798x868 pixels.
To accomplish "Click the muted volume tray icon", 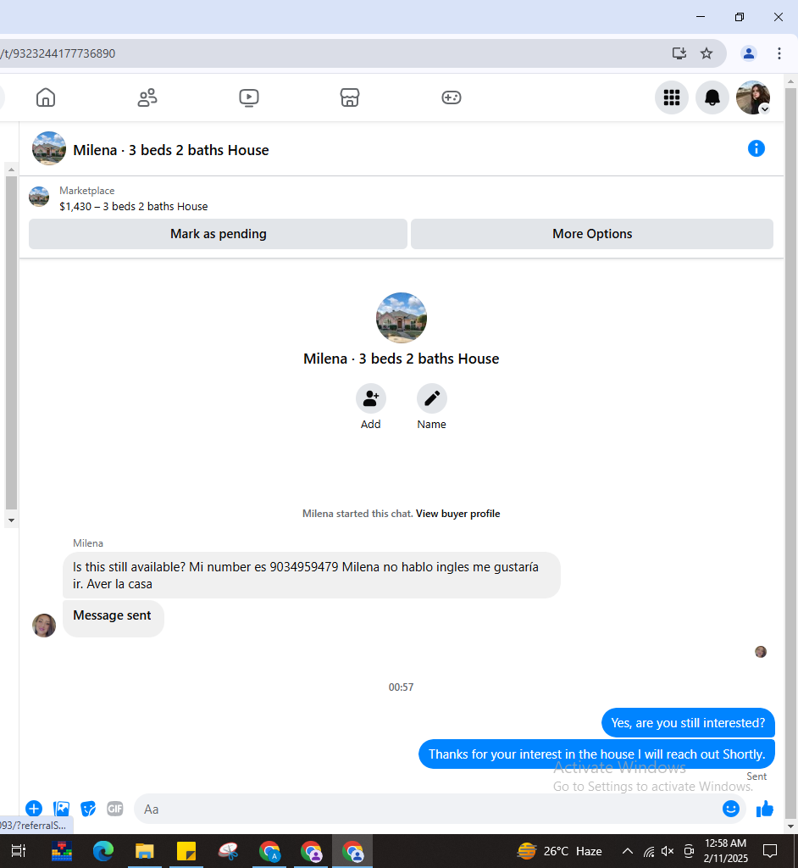I will [668, 851].
